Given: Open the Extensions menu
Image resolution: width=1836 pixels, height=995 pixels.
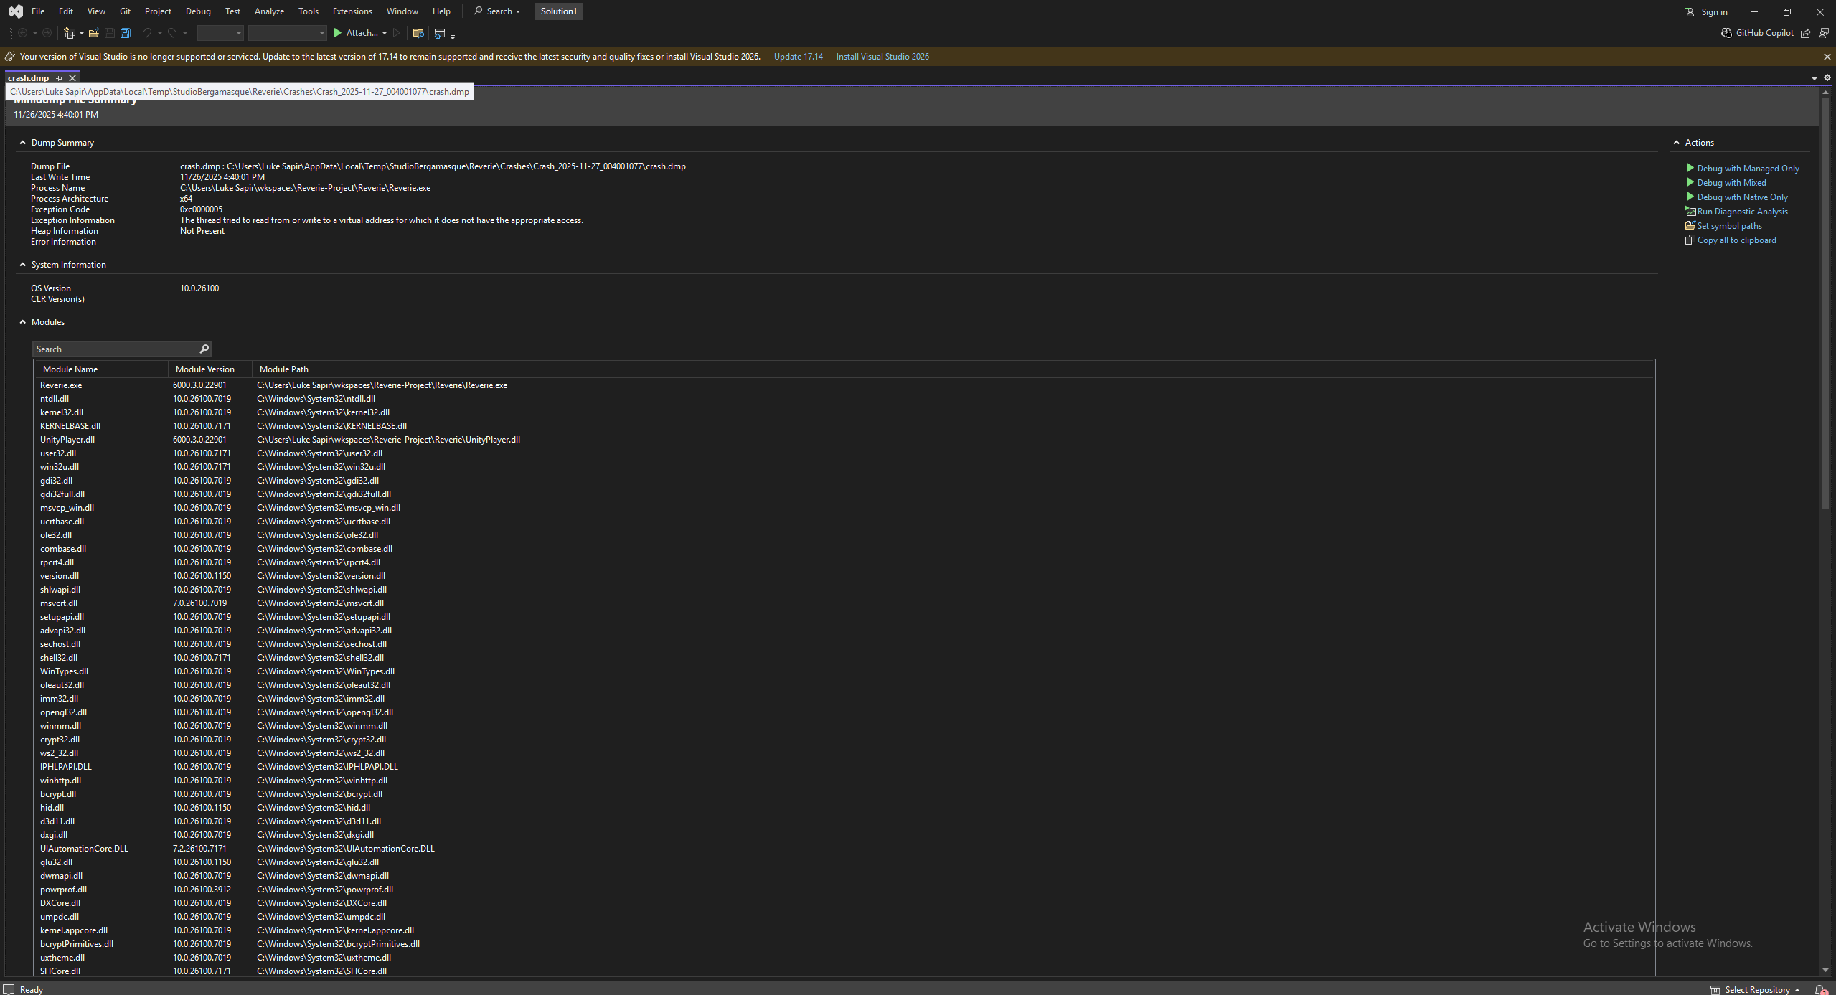Looking at the screenshot, I should click(352, 11).
